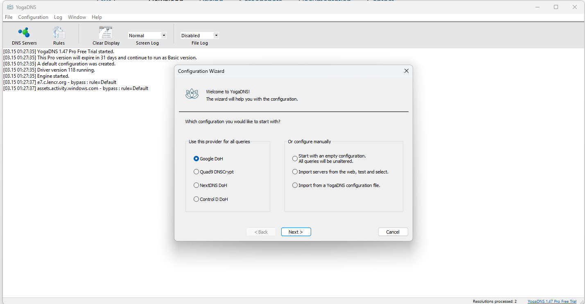Open the File menu
The width and height of the screenshot is (585, 304).
pos(9,17)
